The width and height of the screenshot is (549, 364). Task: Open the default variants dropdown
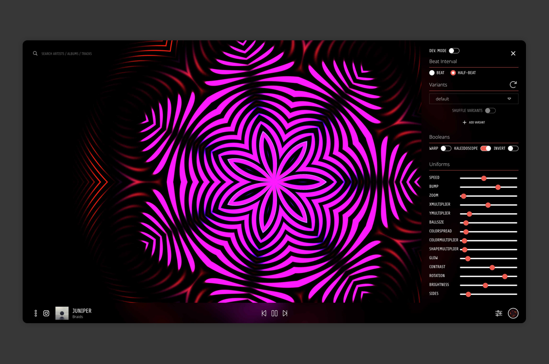(474, 99)
